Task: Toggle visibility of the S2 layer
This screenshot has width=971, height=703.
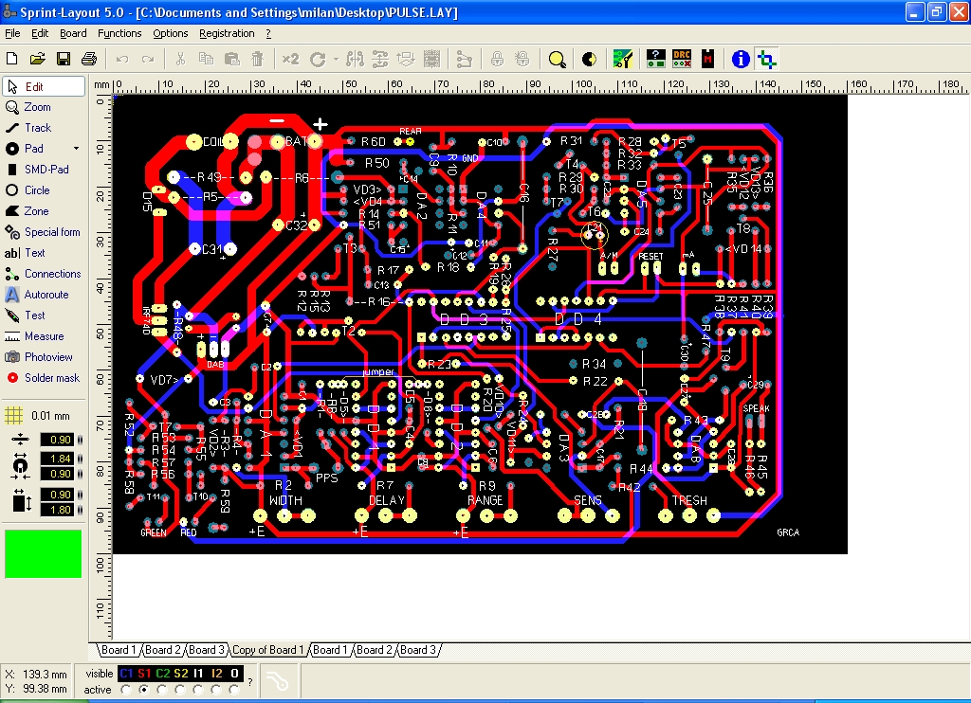Action: click(x=180, y=674)
